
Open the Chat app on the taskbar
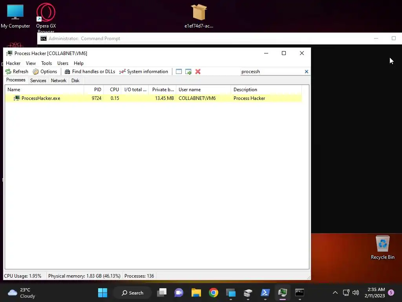pos(179,293)
